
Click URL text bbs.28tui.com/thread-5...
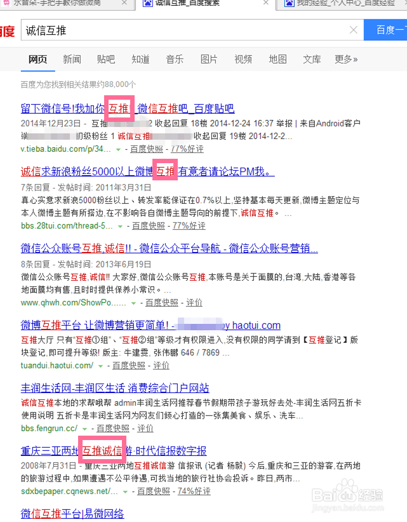[67, 226]
